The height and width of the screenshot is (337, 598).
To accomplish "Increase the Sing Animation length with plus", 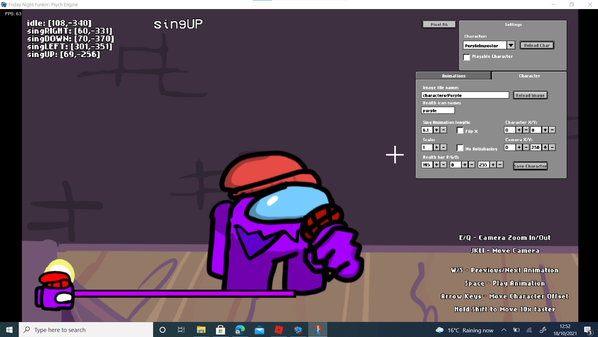I will coord(436,130).
